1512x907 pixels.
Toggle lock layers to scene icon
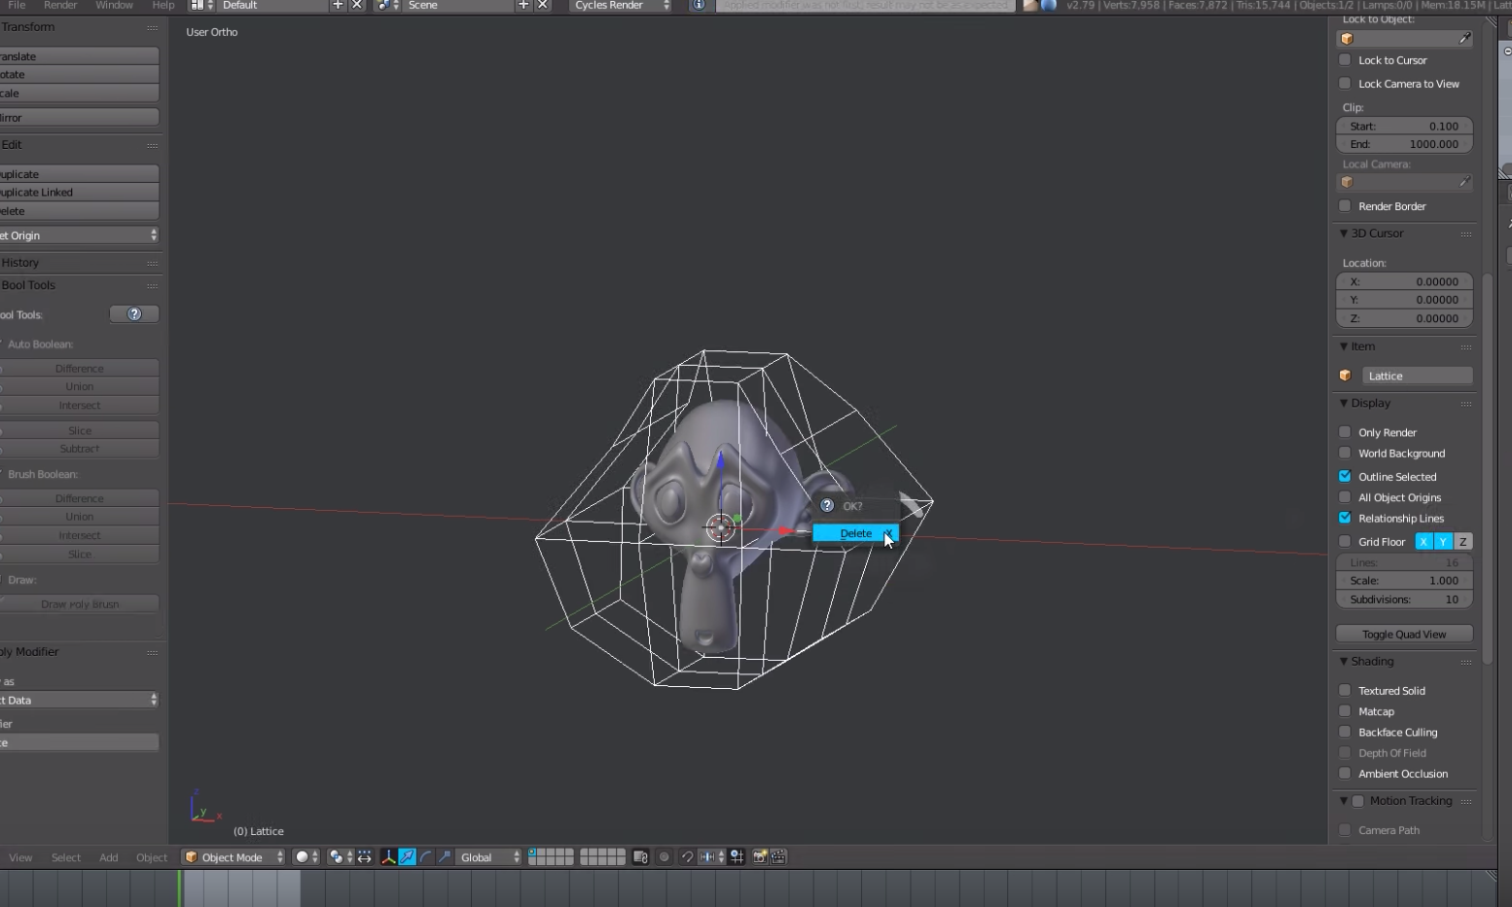click(x=640, y=857)
